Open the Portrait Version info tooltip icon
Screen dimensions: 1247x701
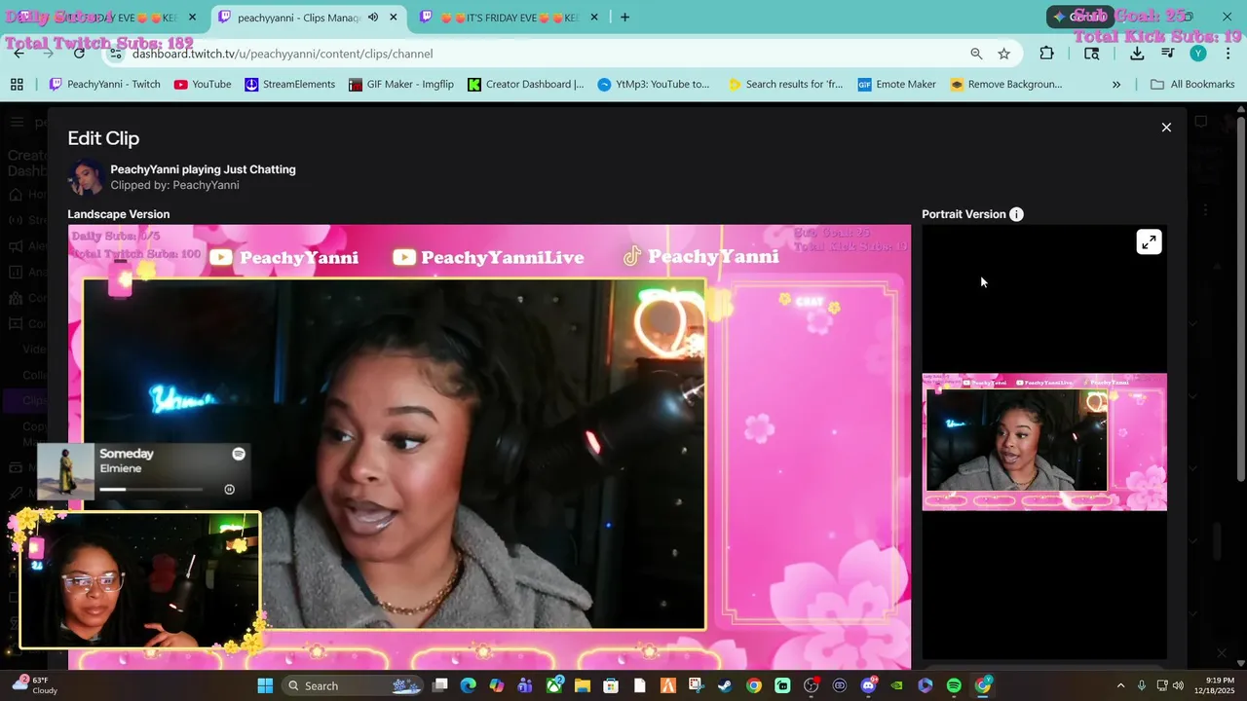(x=1016, y=214)
